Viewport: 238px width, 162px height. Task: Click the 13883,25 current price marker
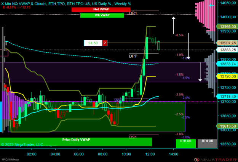click(x=228, y=50)
